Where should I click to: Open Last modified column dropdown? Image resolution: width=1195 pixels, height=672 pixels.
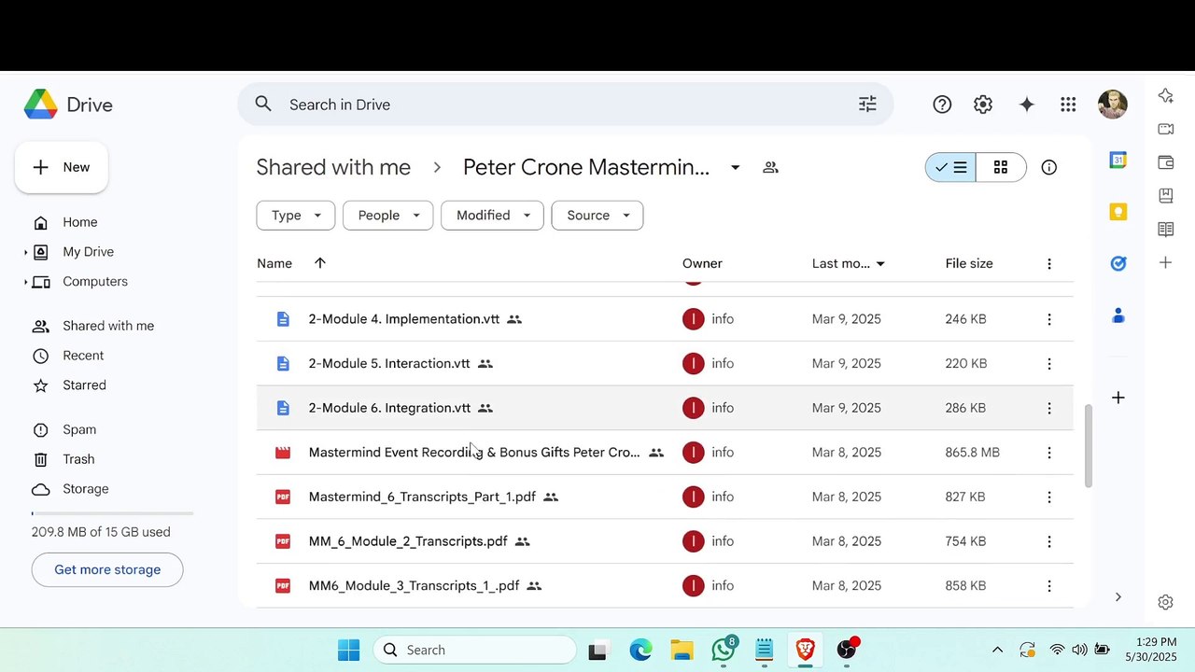(x=879, y=264)
